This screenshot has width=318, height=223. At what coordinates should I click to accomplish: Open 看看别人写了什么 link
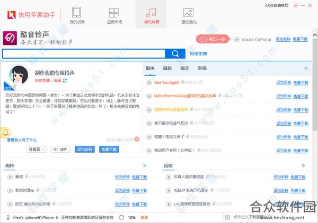(22, 140)
